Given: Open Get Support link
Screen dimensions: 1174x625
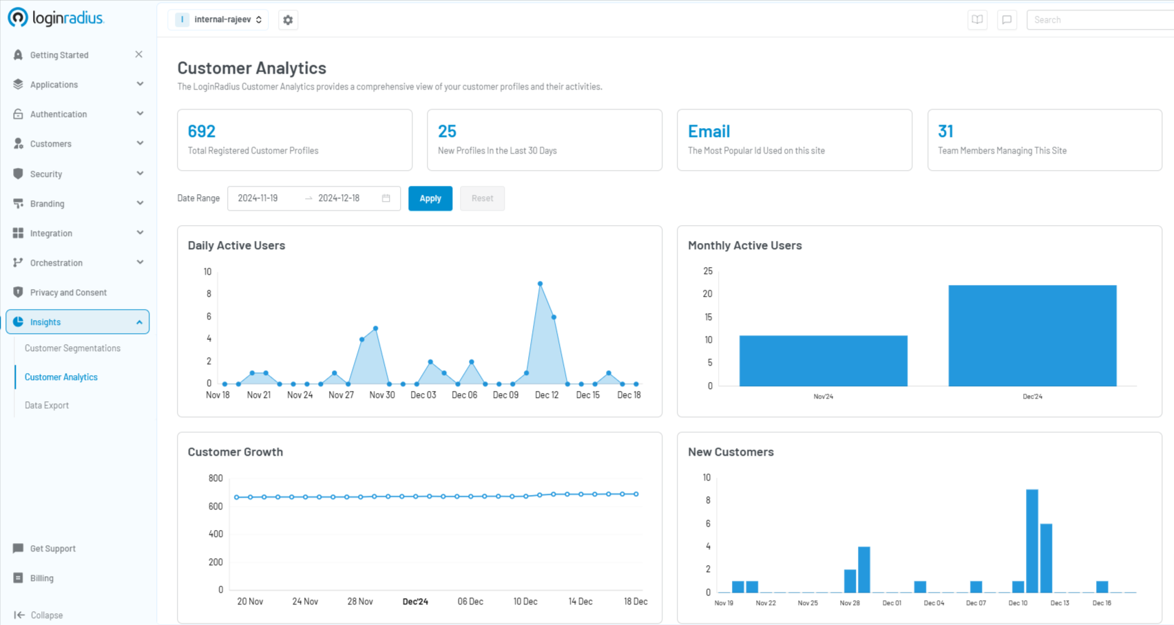Looking at the screenshot, I should coord(53,549).
